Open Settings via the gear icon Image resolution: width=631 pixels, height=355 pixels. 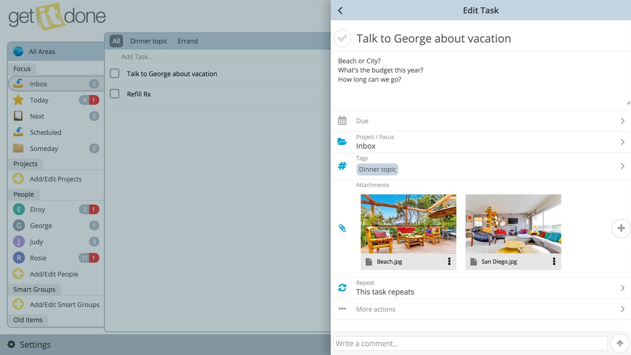click(x=10, y=344)
